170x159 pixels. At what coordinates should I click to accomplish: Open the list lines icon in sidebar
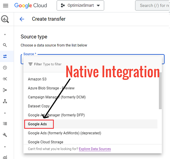pyautogui.click(x=5, y=123)
